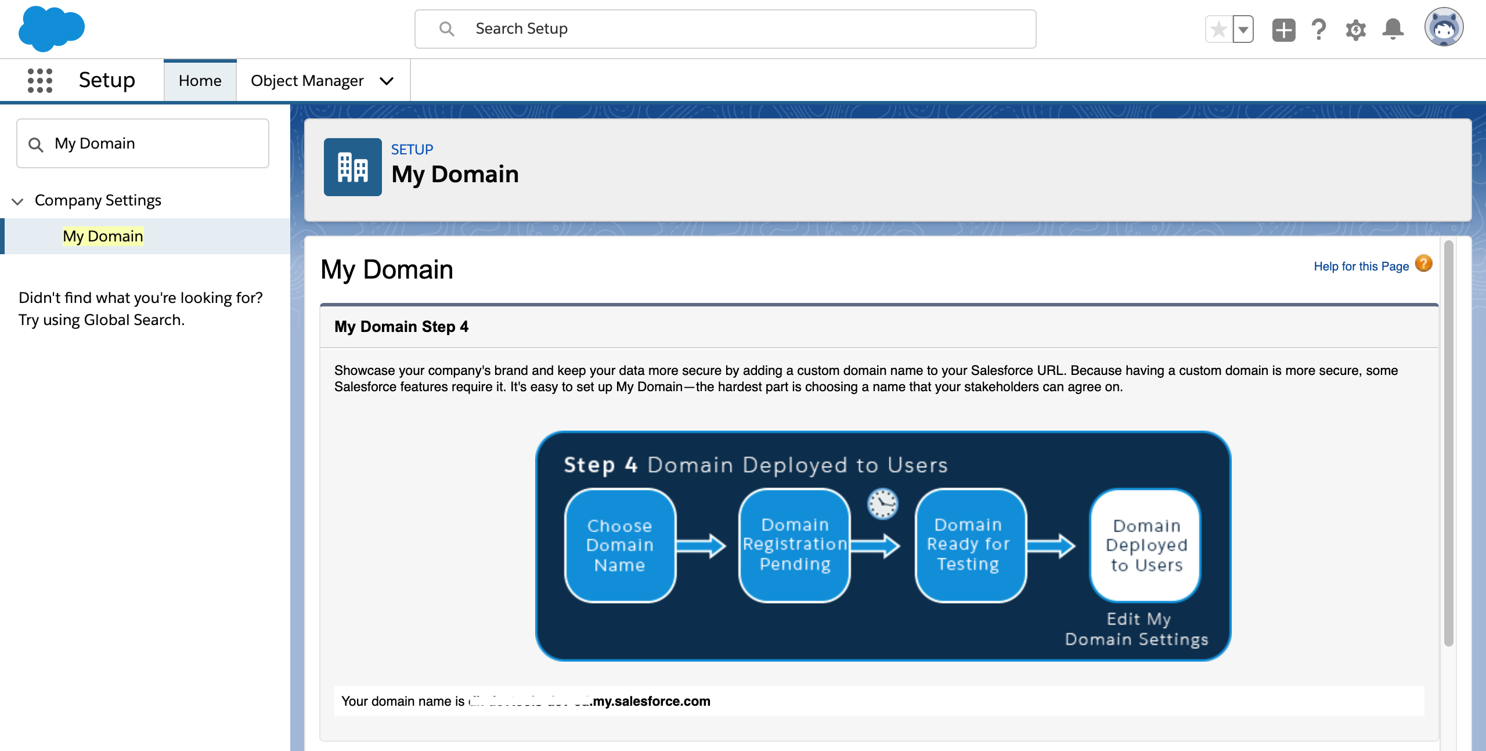Click the Salesforce cloud logo

pos(51,29)
